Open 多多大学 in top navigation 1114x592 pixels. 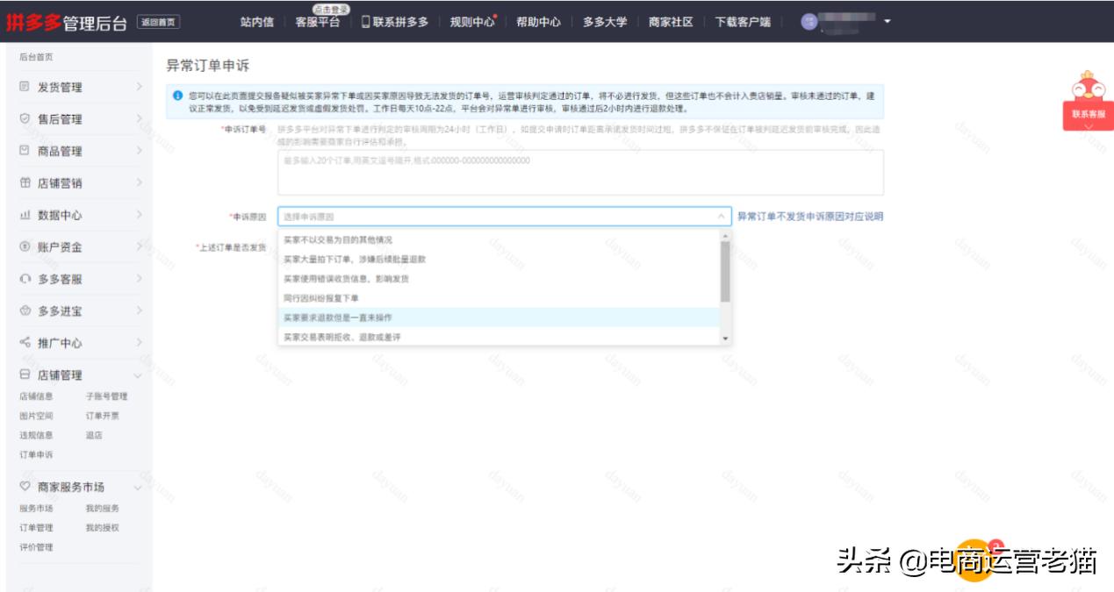point(605,22)
